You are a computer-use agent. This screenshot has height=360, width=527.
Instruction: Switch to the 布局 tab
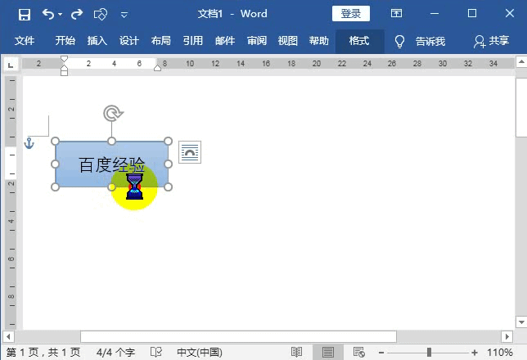[x=161, y=41]
